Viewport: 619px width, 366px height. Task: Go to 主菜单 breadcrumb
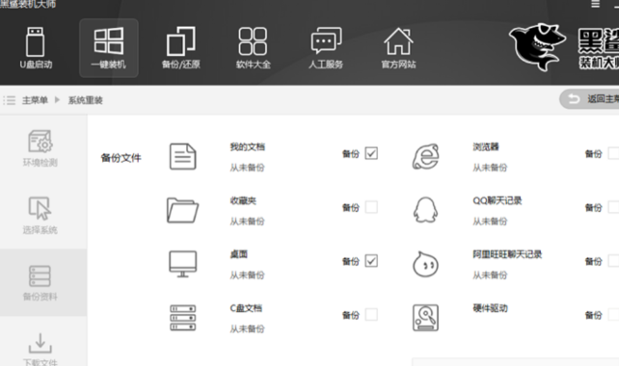(35, 100)
